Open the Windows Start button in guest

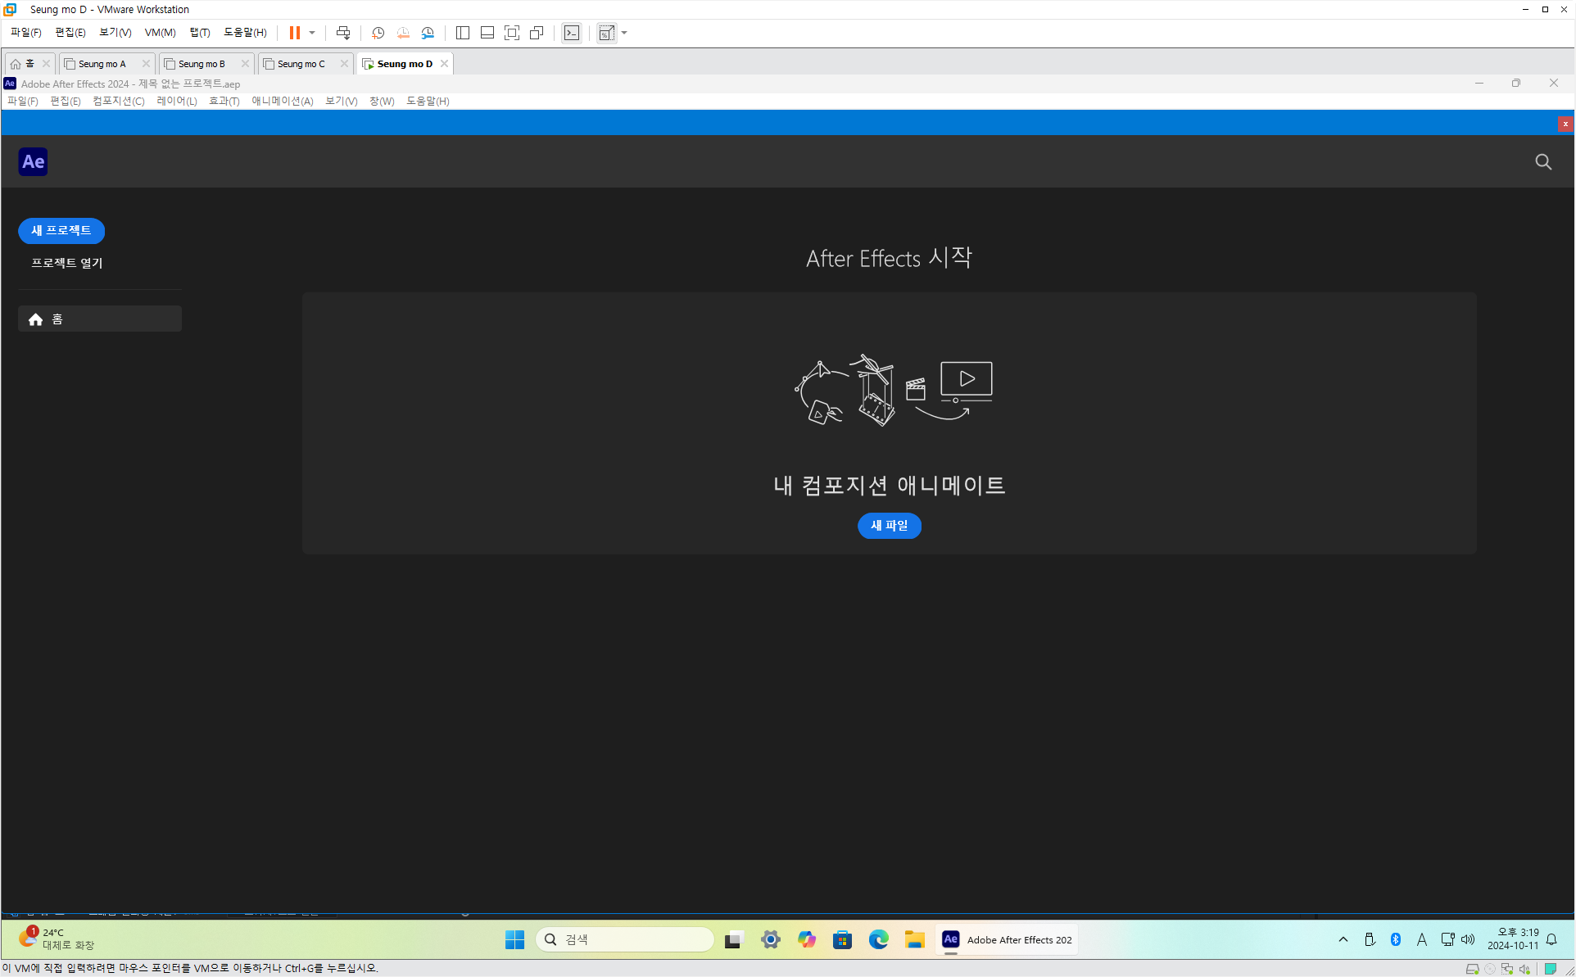click(x=514, y=939)
